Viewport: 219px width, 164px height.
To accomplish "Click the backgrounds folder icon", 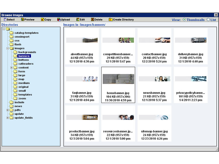I will coord(15,52).
